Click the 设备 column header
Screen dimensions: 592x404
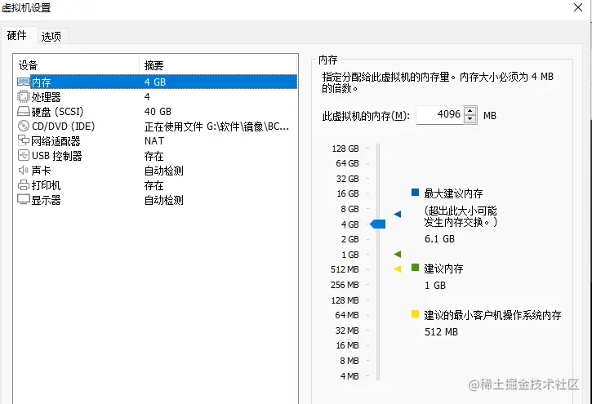pos(77,65)
